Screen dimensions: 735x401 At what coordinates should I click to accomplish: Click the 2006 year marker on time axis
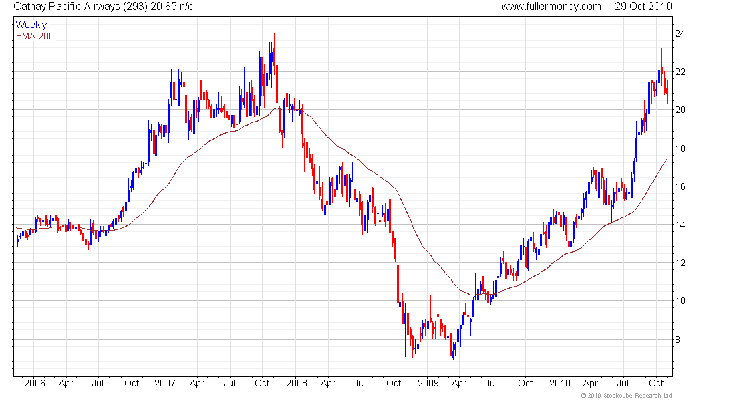[35, 383]
